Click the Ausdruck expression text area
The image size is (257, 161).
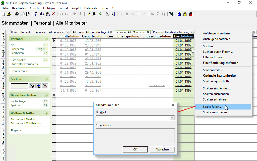[x=135, y=136]
